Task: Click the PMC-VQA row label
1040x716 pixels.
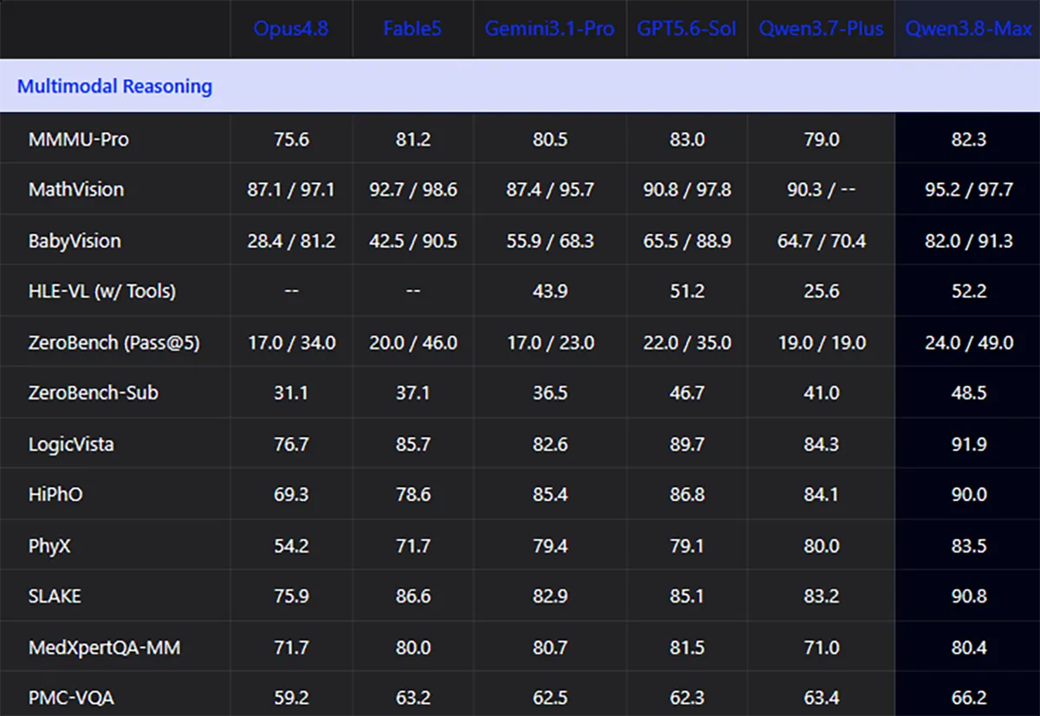Action: (x=72, y=698)
